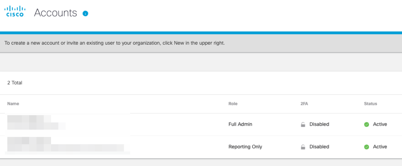Viewport: 402px width, 166px height.
Task: Sort by the Name column header
Action: click(x=13, y=104)
